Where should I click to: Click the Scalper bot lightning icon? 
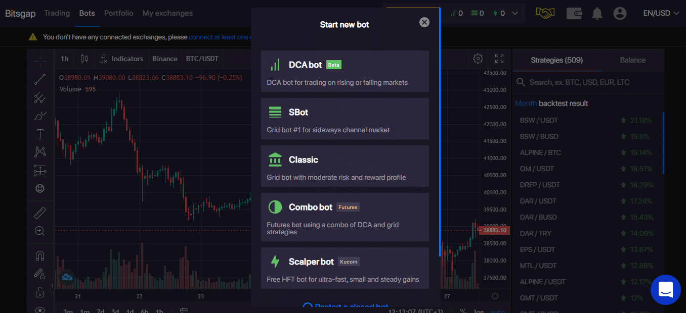coord(275,262)
